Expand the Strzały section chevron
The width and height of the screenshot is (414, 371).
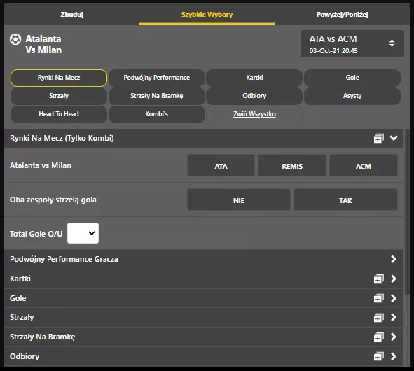pos(394,317)
